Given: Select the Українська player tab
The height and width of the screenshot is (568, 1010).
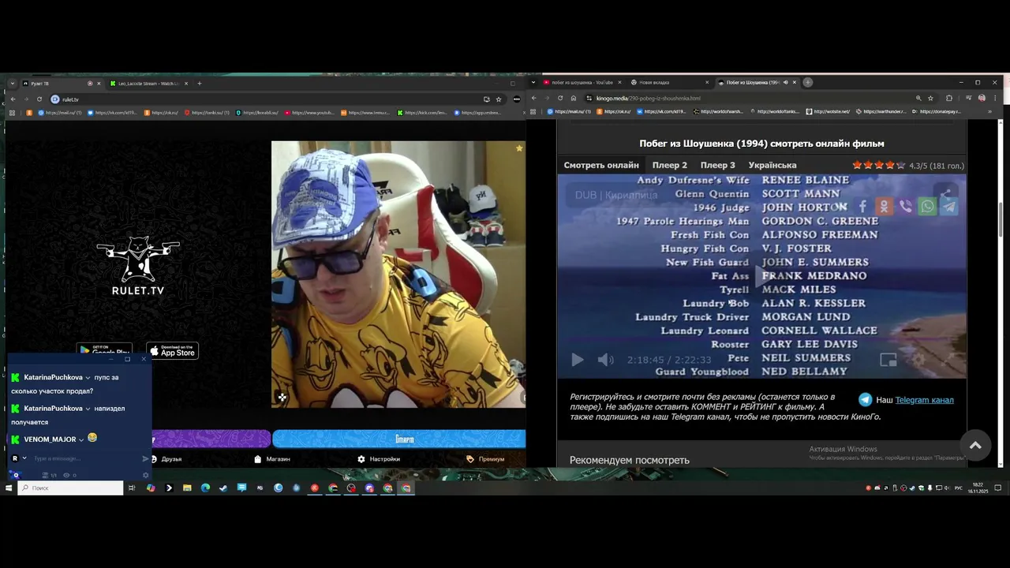Looking at the screenshot, I should pyautogui.click(x=772, y=165).
